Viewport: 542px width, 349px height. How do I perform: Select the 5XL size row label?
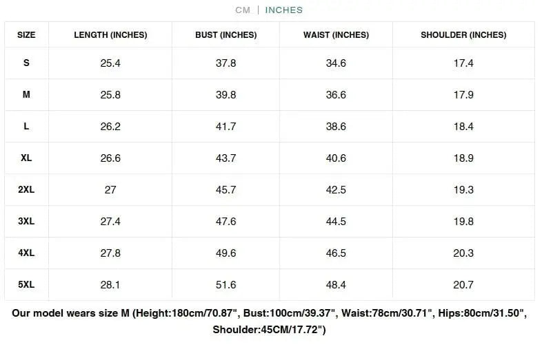click(26, 285)
